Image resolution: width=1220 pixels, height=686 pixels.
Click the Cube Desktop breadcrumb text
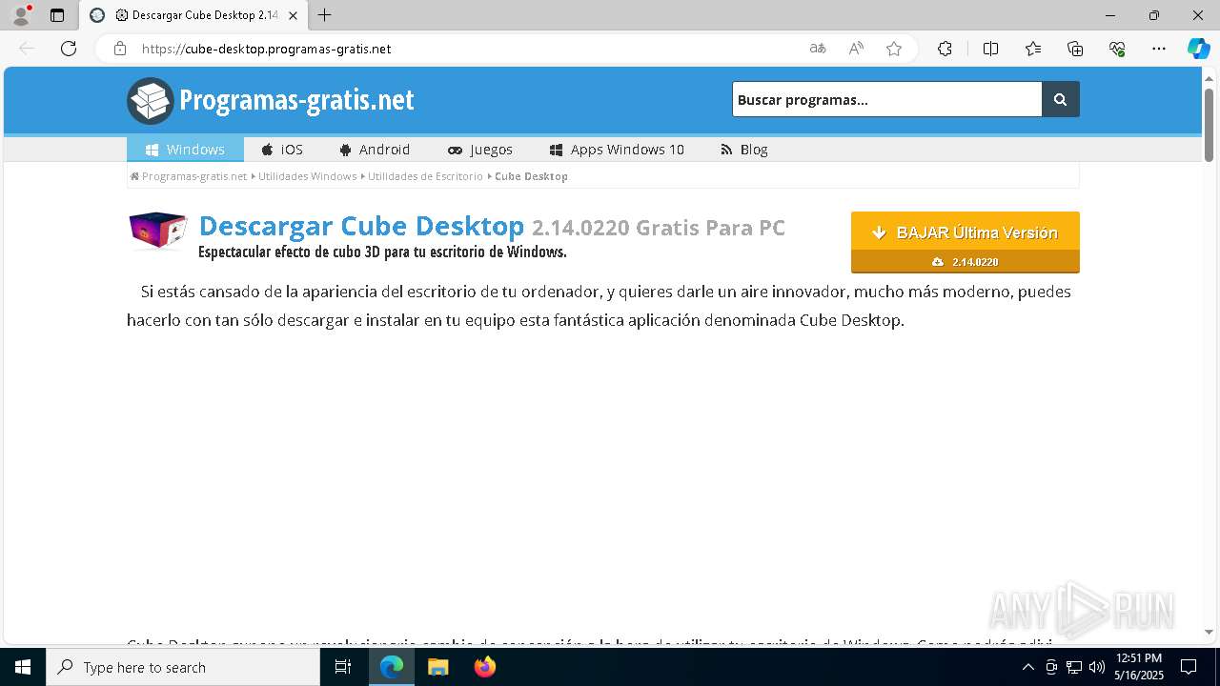click(531, 176)
